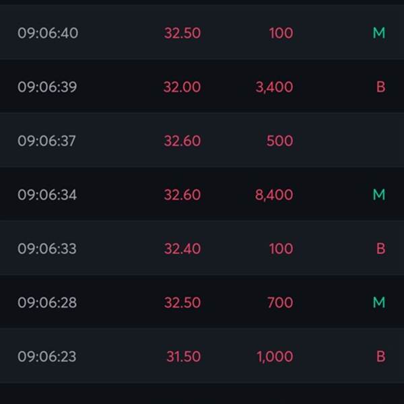Select the 09:06:37 timestamp
The height and width of the screenshot is (404, 404).
tap(46, 141)
